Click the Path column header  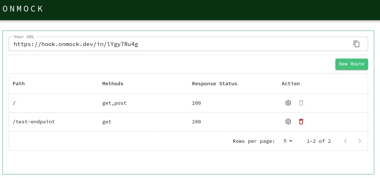tap(19, 83)
